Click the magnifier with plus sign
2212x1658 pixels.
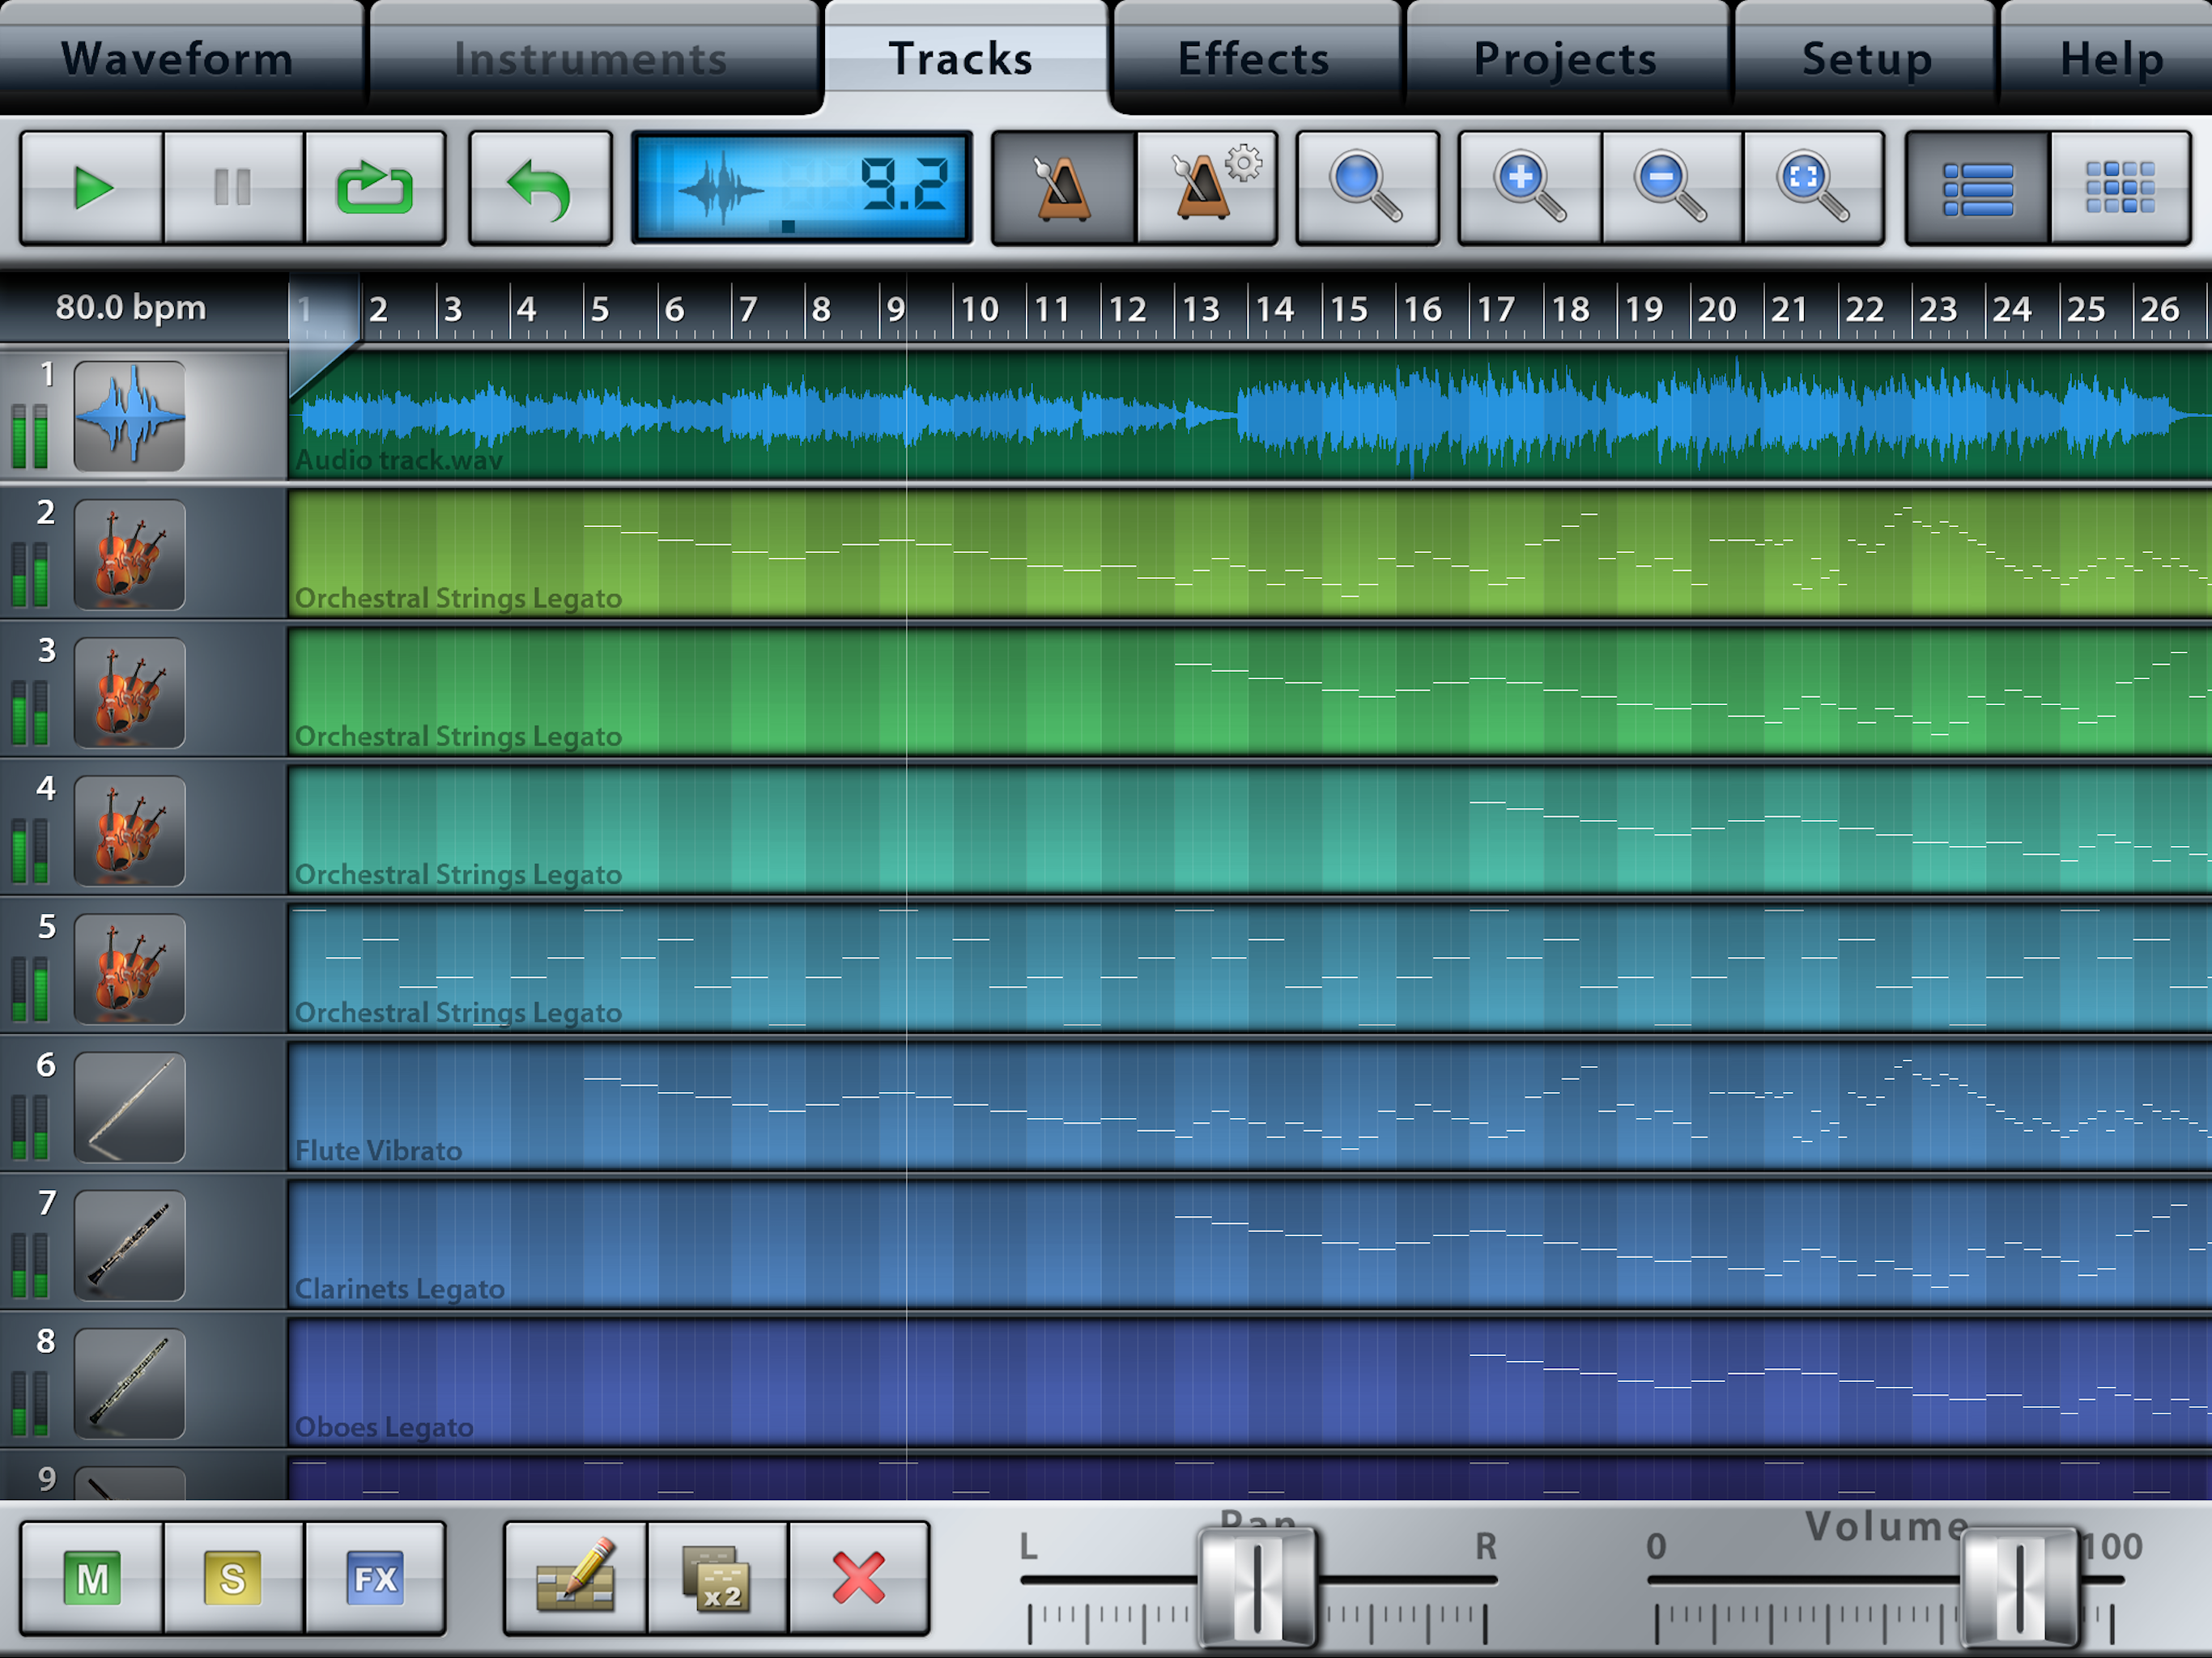[x=1529, y=188]
